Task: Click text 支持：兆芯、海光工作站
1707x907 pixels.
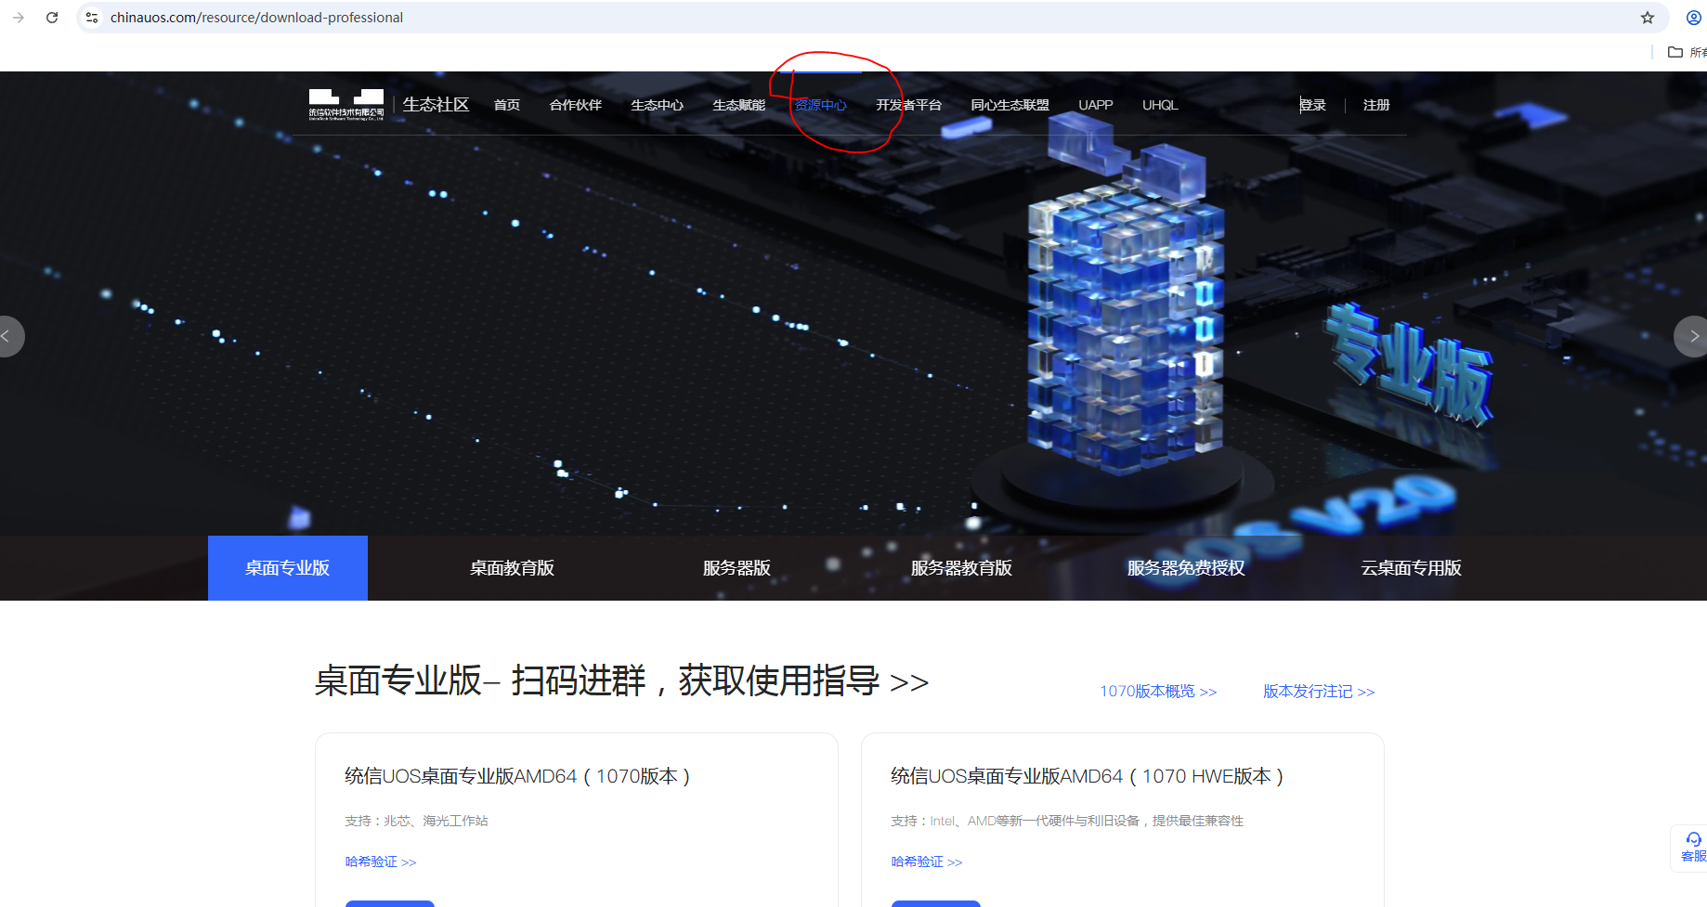Action: pos(416,821)
